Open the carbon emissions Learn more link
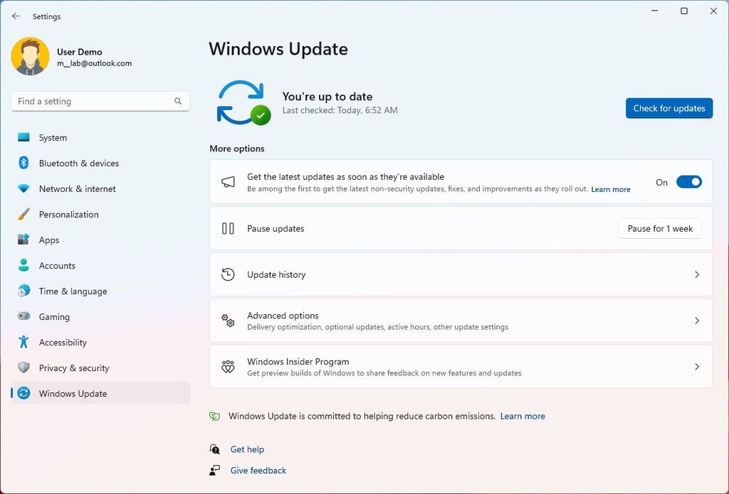 click(523, 416)
